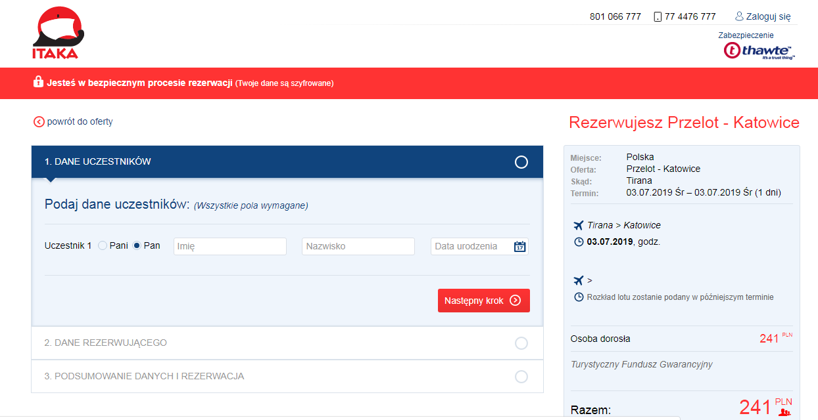This screenshot has height=420, width=818.
Task: Click step circle in Dane uczestników header
Action: click(521, 162)
